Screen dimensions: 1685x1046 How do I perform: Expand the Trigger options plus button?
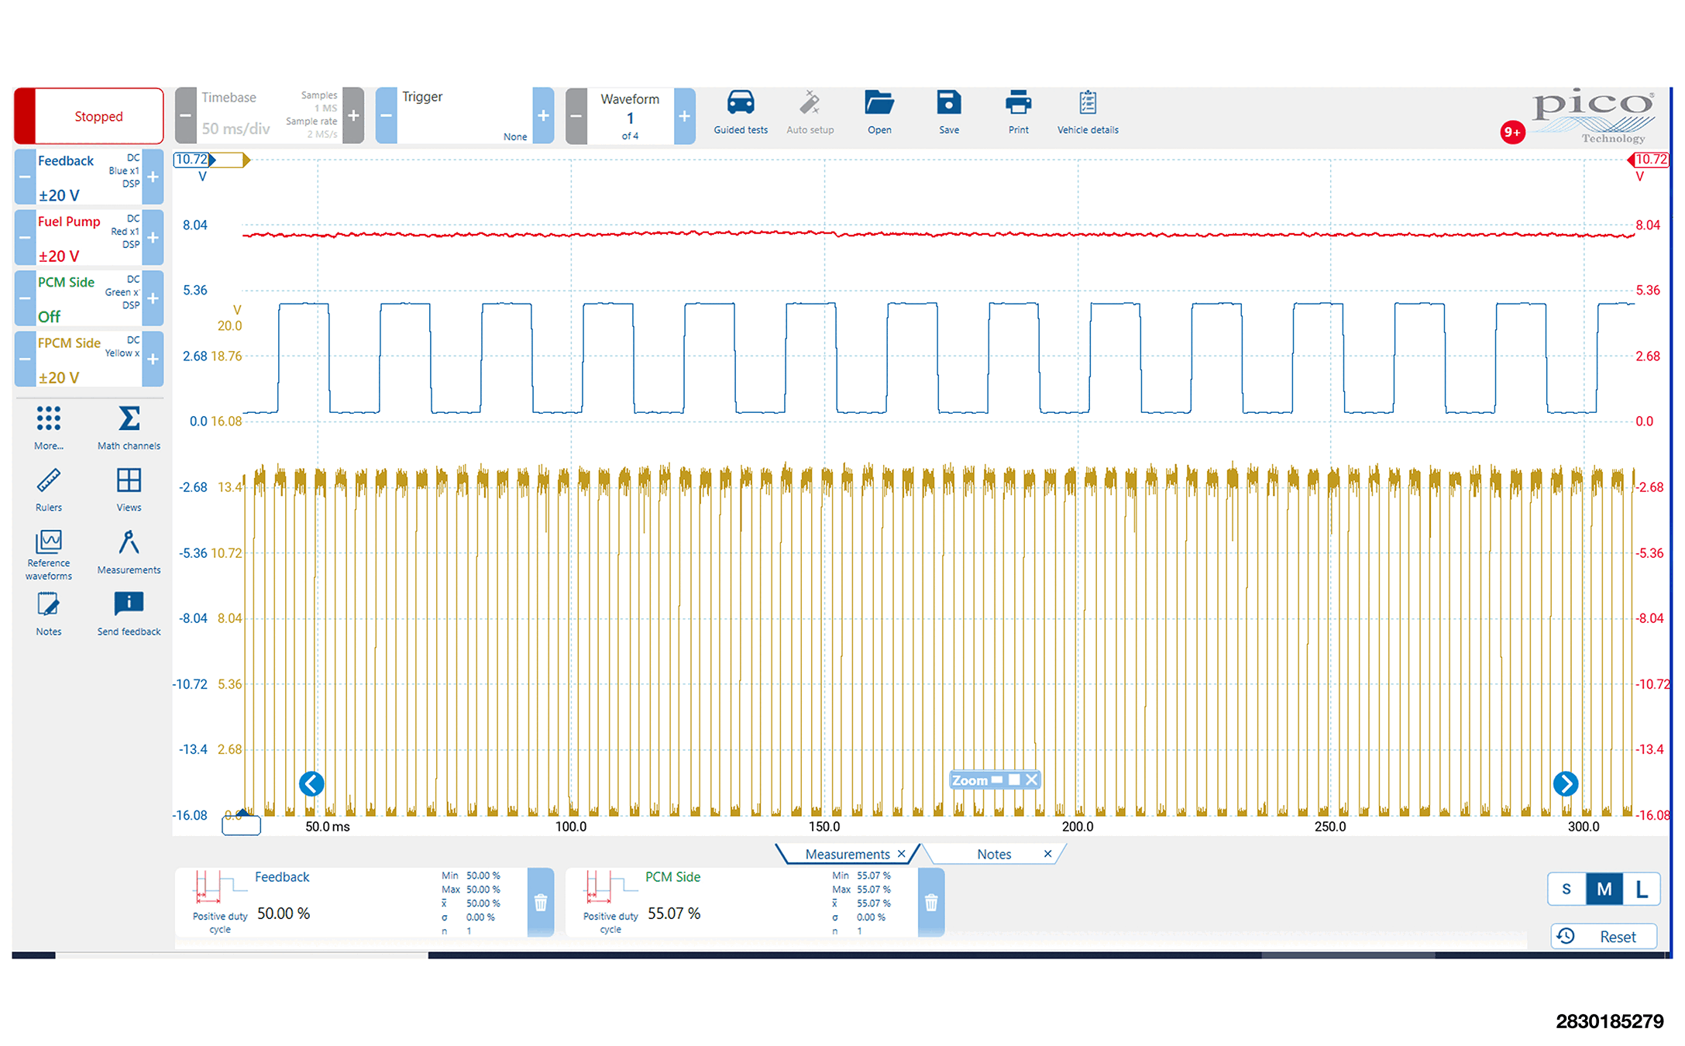tap(543, 116)
